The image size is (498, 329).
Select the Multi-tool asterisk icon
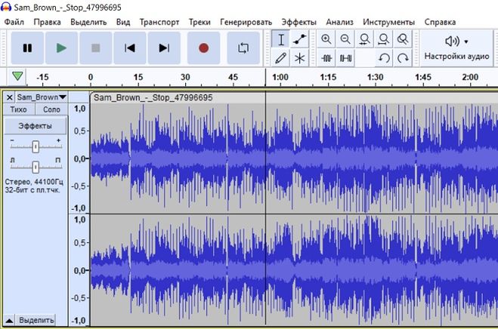click(x=299, y=58)
